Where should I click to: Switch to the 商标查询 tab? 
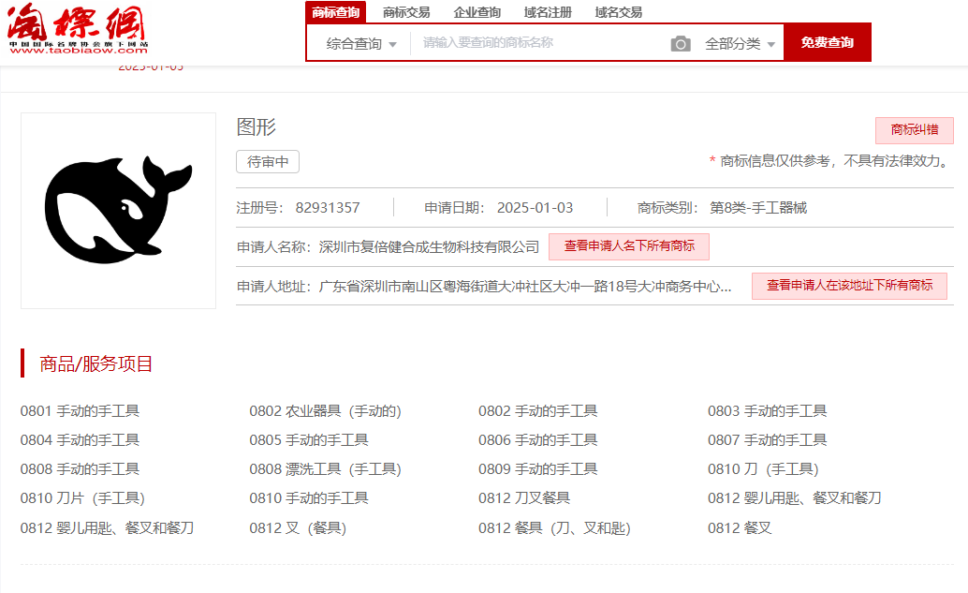(335, 12)
